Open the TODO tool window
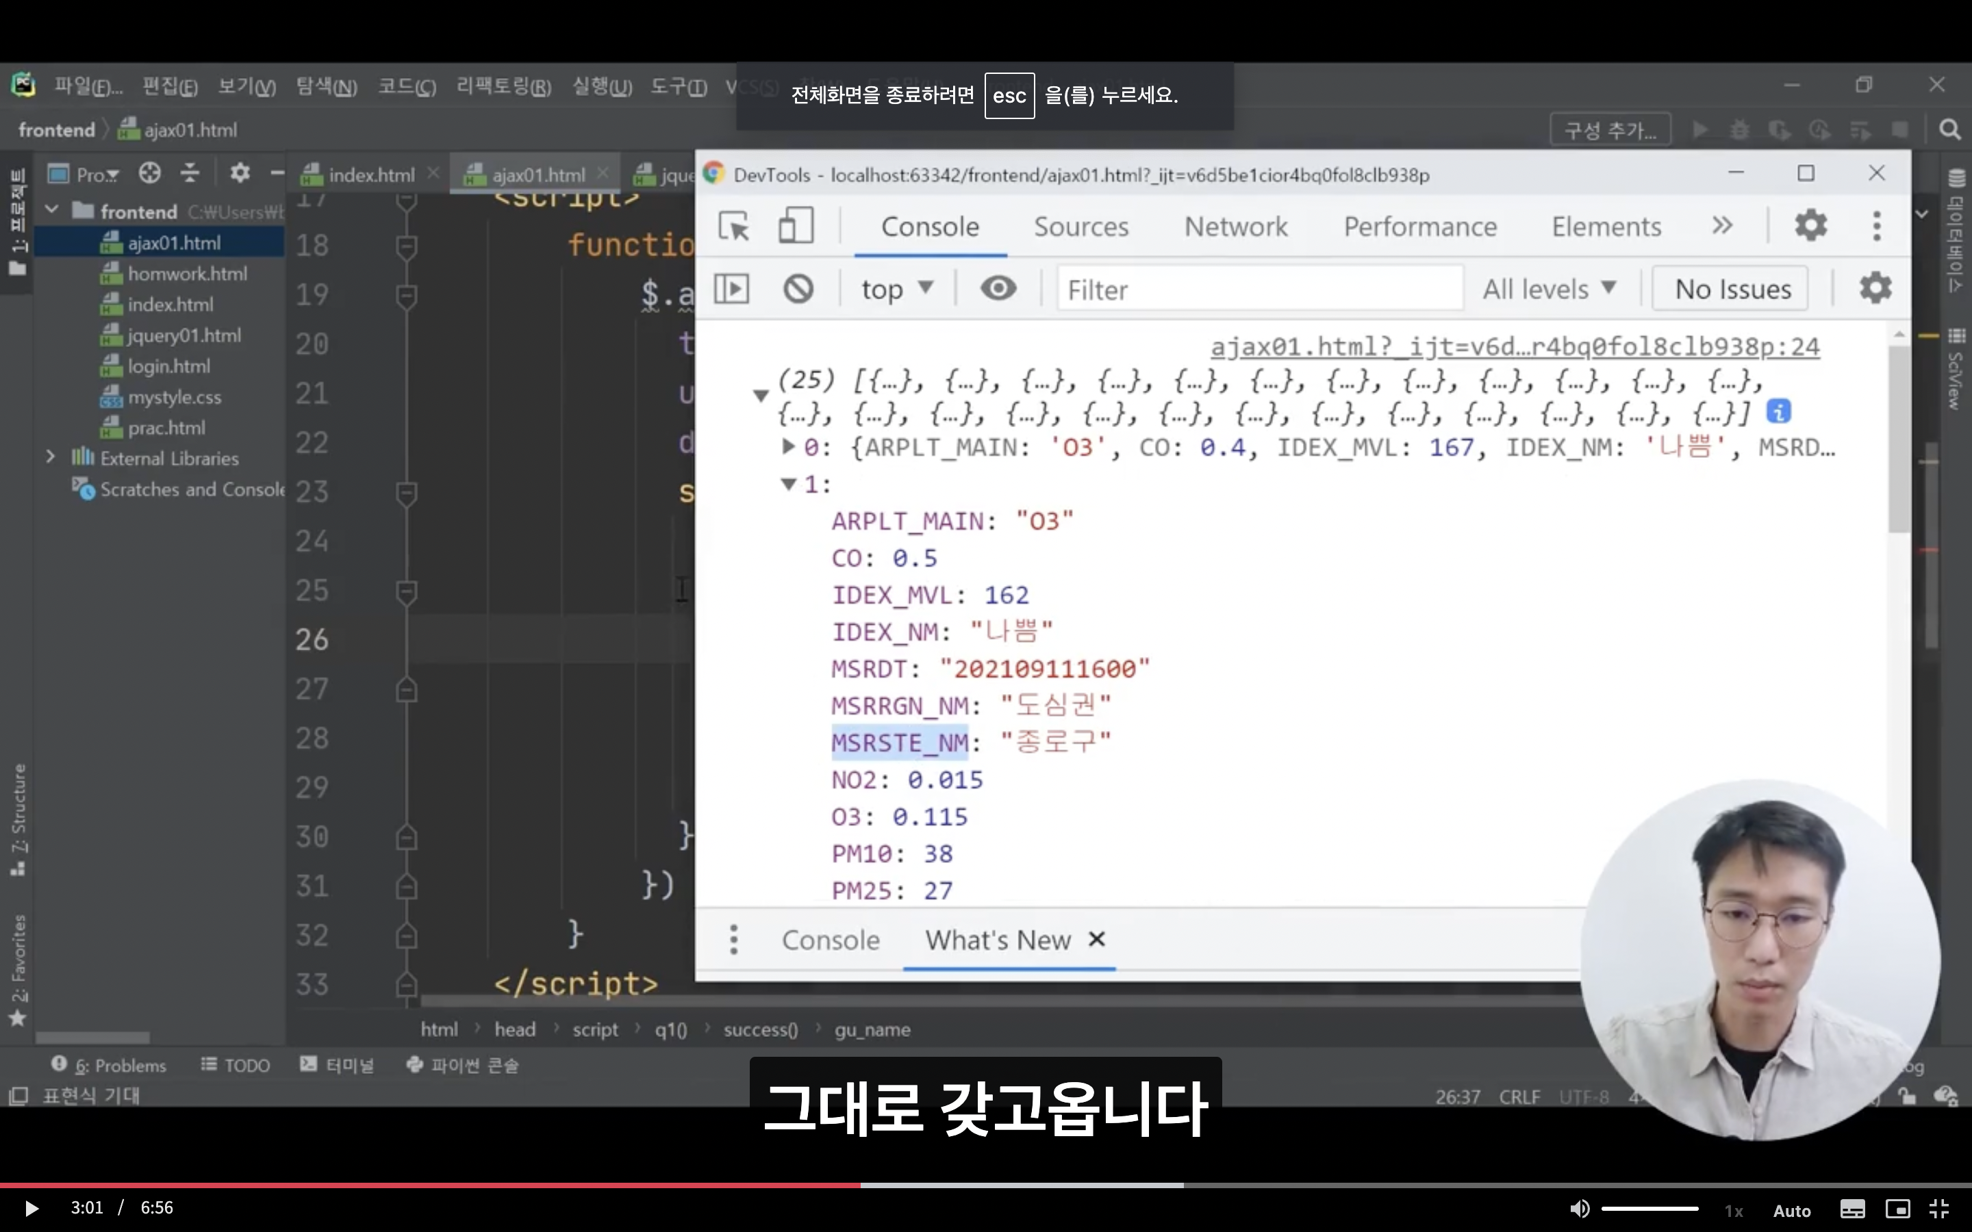 point(236,1065)
